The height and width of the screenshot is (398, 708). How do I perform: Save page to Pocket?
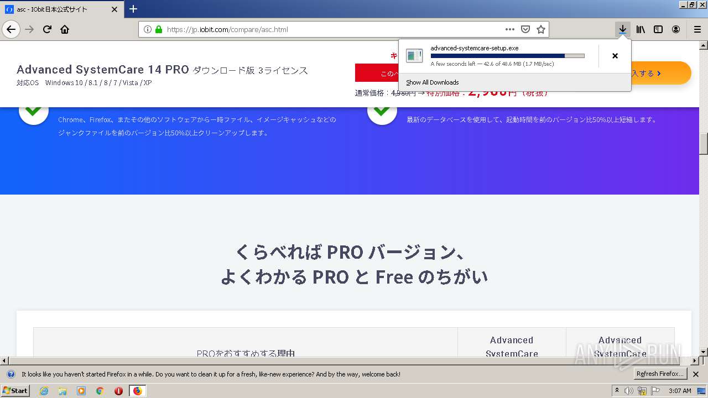pos(525,29)
